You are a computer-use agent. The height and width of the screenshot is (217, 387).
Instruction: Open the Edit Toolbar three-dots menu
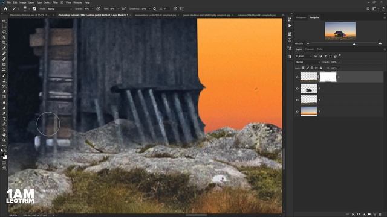pos(4,146)
